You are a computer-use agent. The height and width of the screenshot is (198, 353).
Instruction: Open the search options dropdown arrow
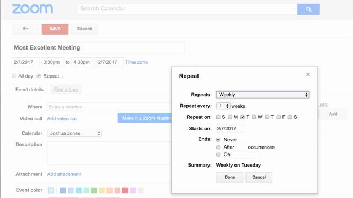coord(294,9)
